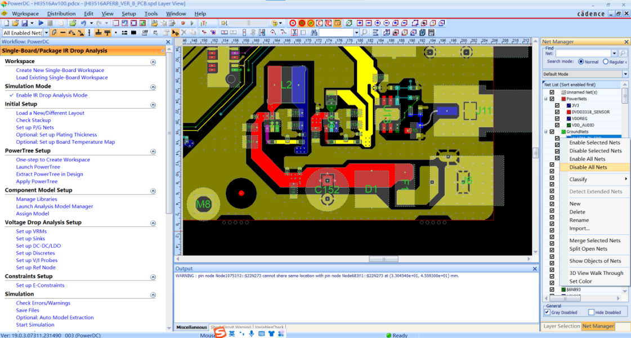Open the Classify submenu arrow
The height and width of the screenshot is (338, 631).
click(x=626, y=179)
